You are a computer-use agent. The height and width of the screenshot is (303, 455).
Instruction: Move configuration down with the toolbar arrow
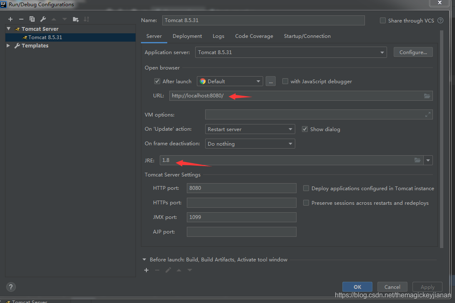pyautogui.click(x=64, y=19)
